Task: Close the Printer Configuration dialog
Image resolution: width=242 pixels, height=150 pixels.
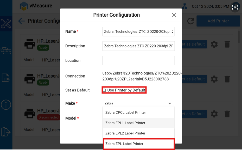Action: (174, 15)
